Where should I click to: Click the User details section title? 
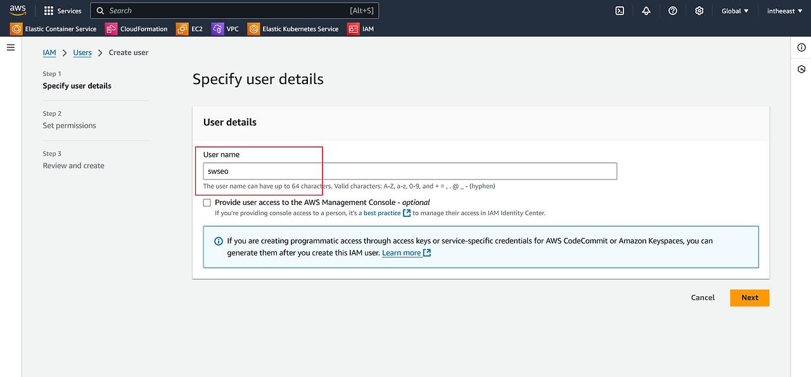230,122
